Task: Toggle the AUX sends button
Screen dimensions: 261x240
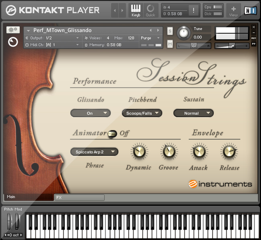Action: pos(254,38)
